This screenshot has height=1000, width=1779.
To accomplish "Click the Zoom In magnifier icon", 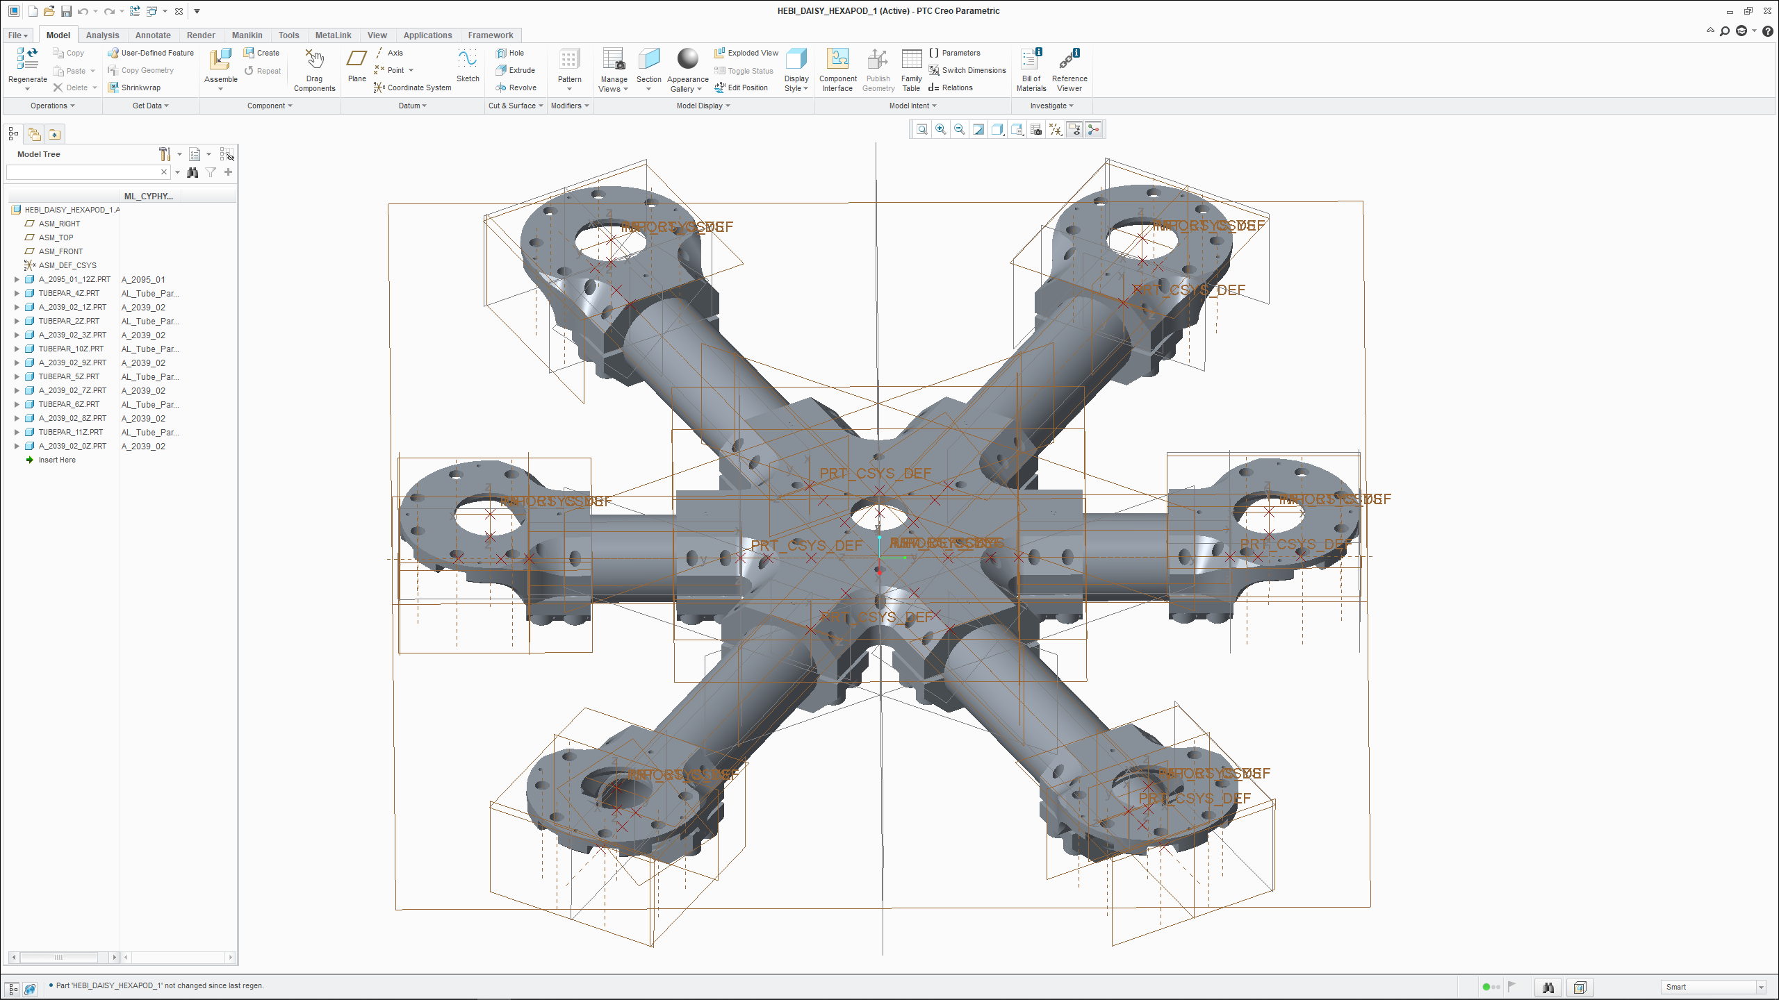I will click(x=940, y=130).
